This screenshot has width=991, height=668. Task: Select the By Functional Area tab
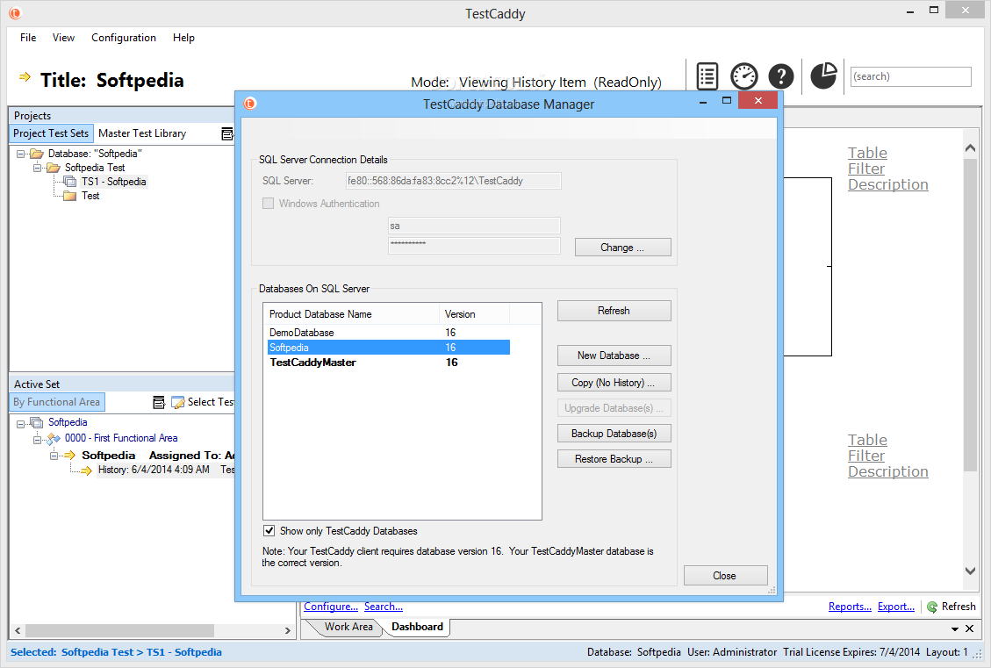57,402
